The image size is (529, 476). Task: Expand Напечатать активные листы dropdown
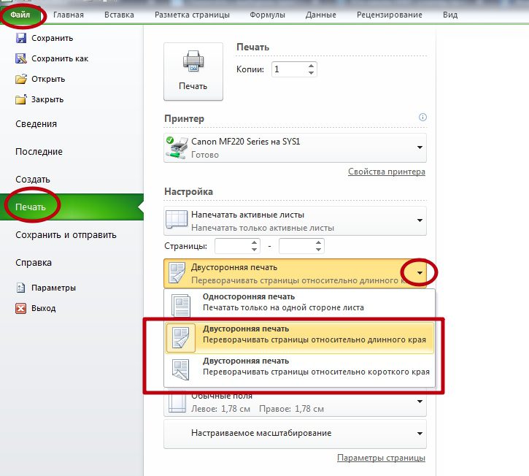(420, 220)
